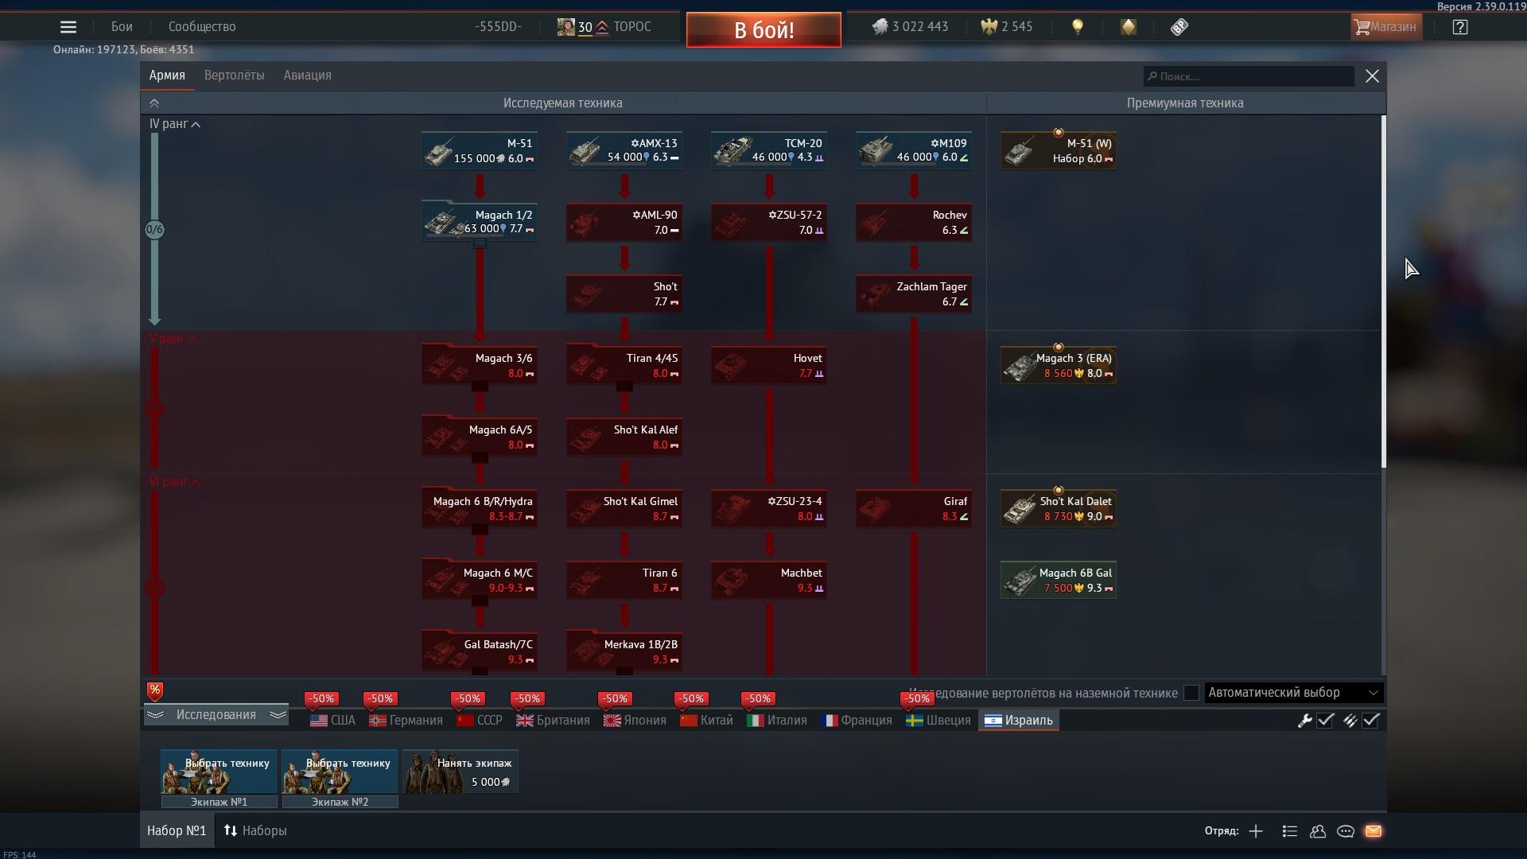Select the Zachlam Tager vehicle card

(x=914, y=293)
